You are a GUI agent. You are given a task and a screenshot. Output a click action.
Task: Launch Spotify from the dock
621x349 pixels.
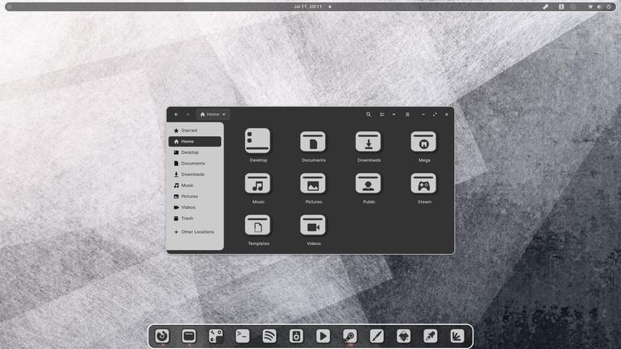[269, 336]
